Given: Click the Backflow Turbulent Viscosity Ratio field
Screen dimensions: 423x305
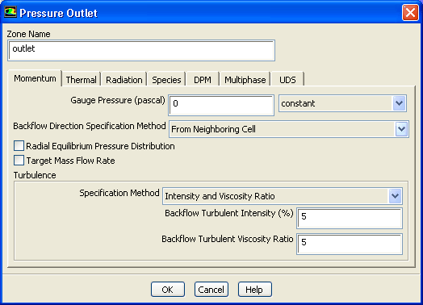Looking at the screenshot, I should 350,244.
